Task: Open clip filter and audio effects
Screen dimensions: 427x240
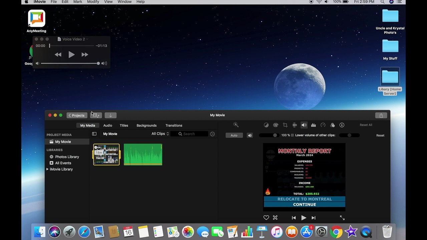Action: (333, 125)
